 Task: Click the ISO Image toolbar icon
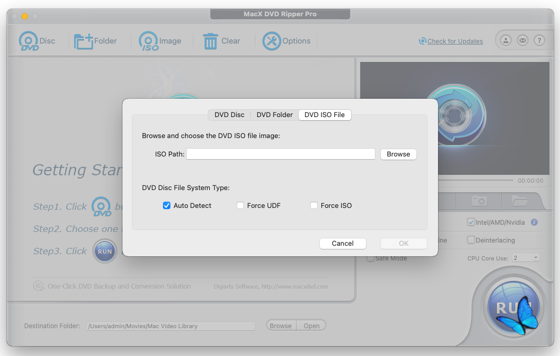(148, 41)
